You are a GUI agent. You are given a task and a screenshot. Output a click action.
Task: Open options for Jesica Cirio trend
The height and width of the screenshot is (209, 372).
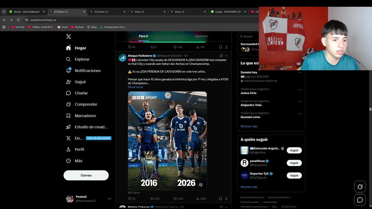tap(300, 89)
